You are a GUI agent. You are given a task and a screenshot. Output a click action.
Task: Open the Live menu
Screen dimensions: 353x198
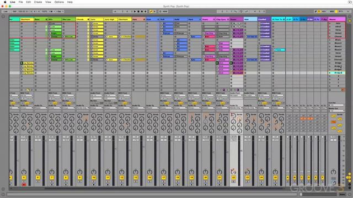[x=13, y=2]
